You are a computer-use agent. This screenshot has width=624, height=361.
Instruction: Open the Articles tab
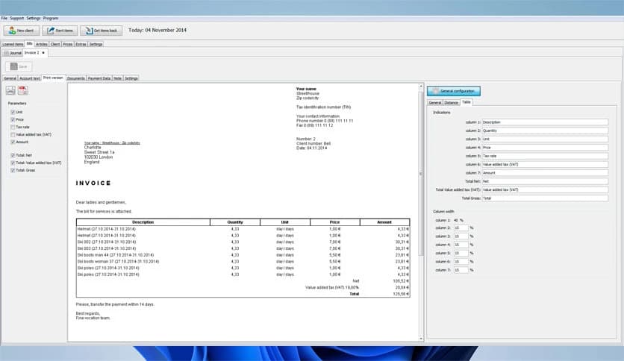[x=41, y=44]
